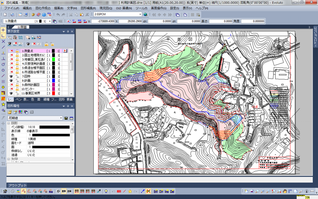318x199 pixels.
Task: Click the X coordinate input field
Action: [x=103, y=21]
